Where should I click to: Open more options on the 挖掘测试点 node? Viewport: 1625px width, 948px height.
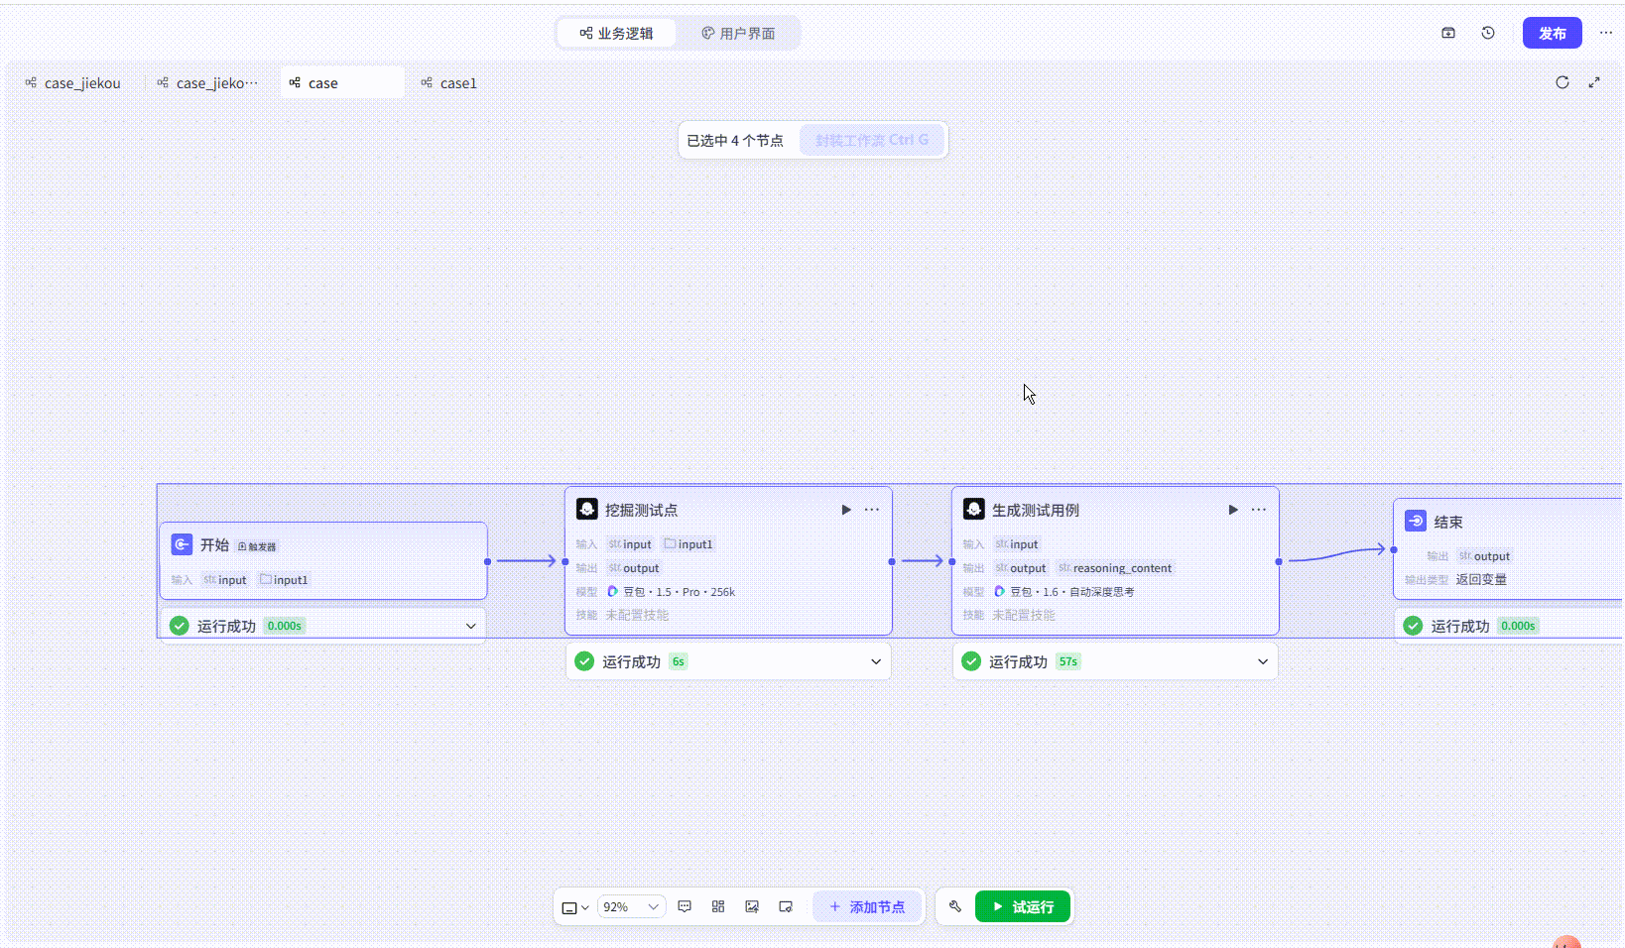click(872, 510)
